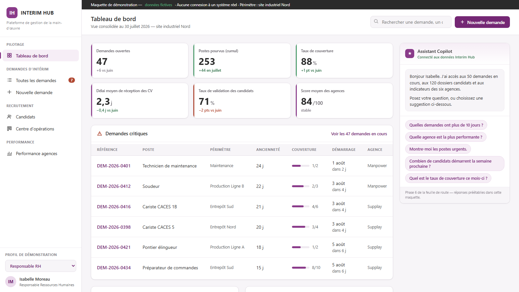Image resolution: width=519 pixels, height=292 pixels.
Task: Click the Score moyen des agences card
Action: (x=344, y=101)
